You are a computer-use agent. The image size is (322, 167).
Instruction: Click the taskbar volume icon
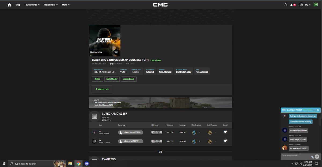(x=300, y=164)
